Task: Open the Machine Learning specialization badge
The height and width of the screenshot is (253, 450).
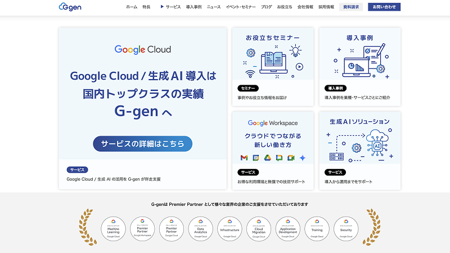Action: click(114, 229)
